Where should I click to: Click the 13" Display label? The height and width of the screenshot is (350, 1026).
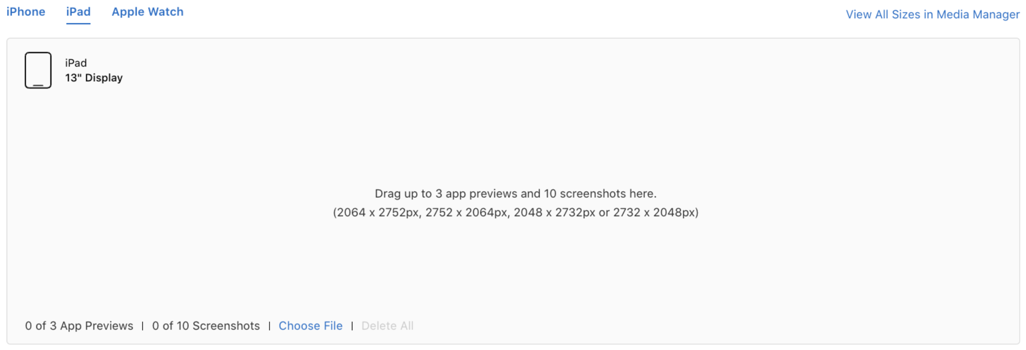93,77
